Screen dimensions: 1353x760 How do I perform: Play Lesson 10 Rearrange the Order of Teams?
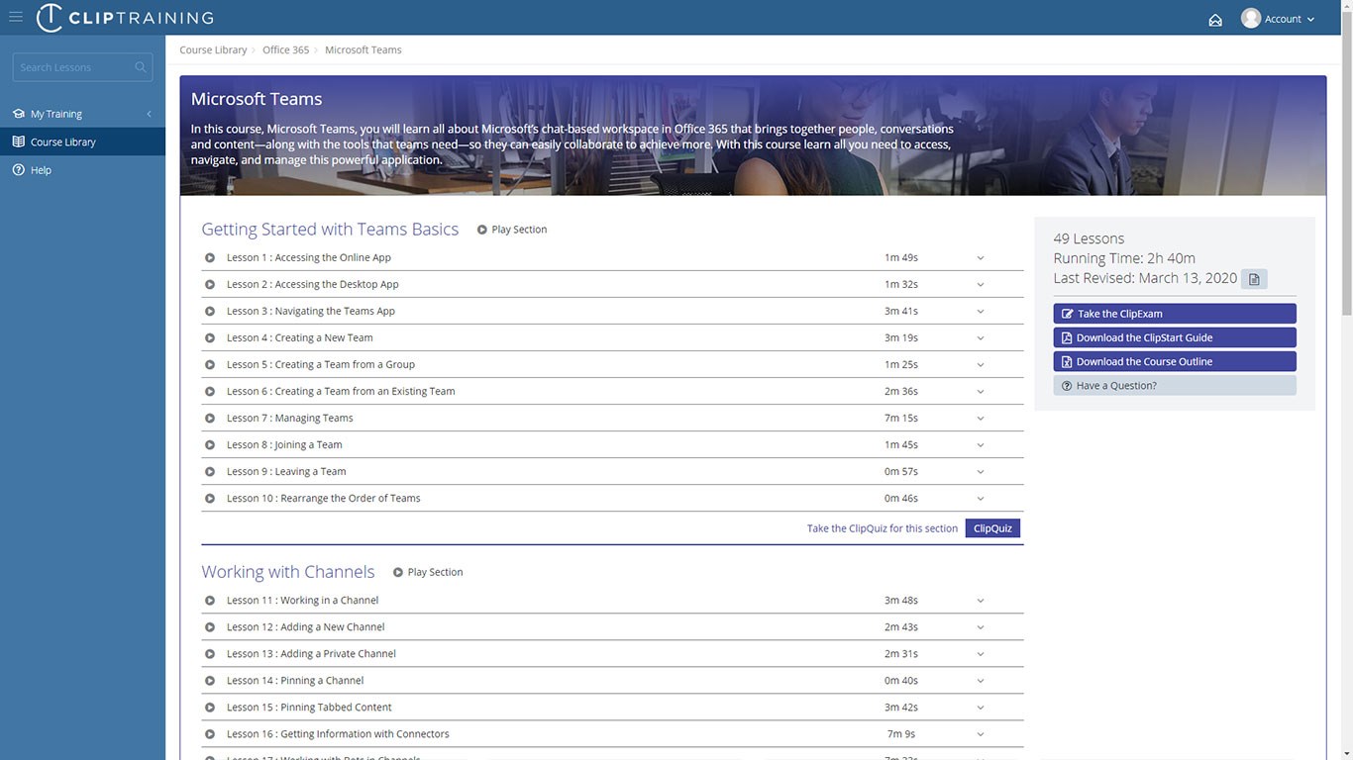click(210, 498)
